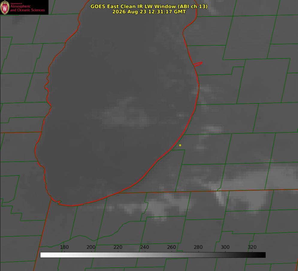This screenshot has width=298, height=271.
Task: Click the 260 label on the colorbar
Action: point(171,247)
